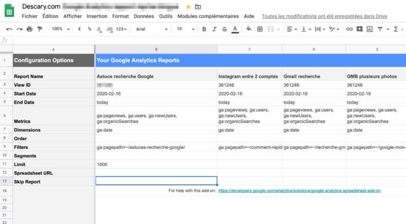Toggle strikethrough formatting

click(x=224, y=29)
